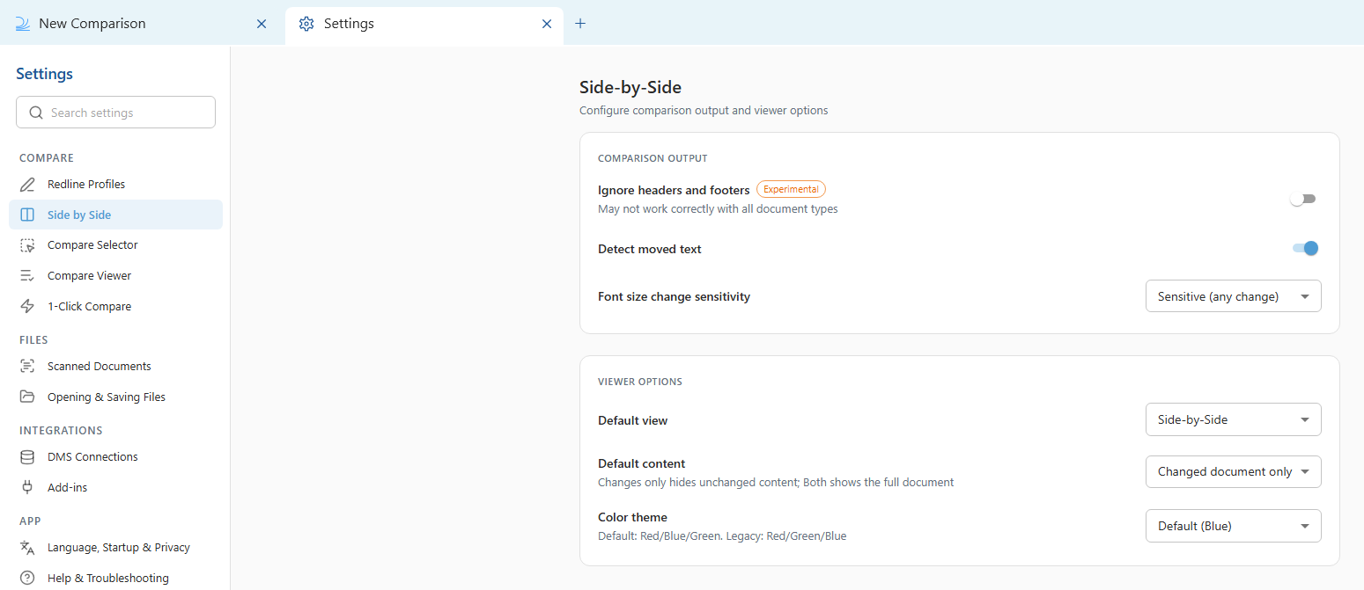Click 'Changes only hides unchanged content' hint
Image resolution: width=1364 pixels, height=590 pixels.
point(776,482)
